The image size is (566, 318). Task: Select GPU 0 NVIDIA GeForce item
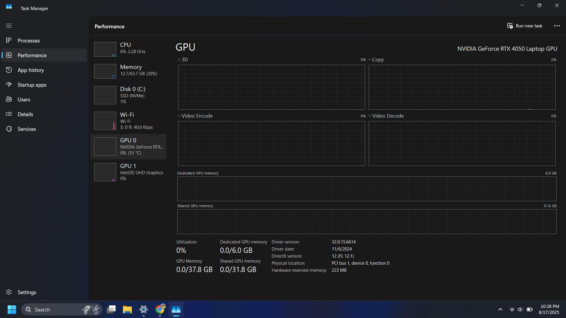128,146
